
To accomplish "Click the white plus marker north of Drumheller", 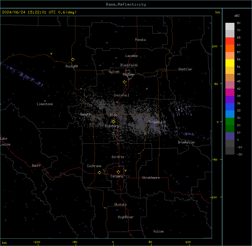I will coord(179,110).
